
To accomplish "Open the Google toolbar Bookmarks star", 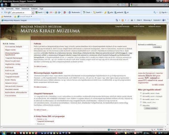I will (x=70, y=12).
